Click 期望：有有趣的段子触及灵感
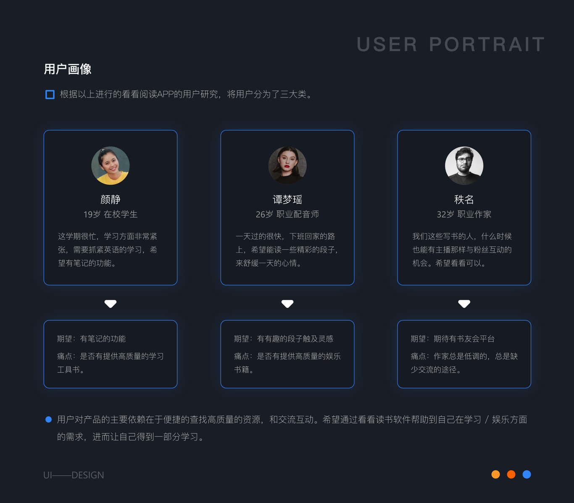 coord(284,339)
